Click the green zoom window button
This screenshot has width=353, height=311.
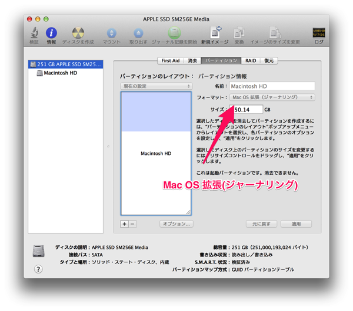(x=46, y=19)
